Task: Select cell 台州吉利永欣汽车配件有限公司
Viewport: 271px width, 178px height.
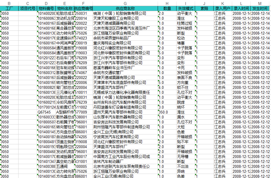Action: pos(125,102)
